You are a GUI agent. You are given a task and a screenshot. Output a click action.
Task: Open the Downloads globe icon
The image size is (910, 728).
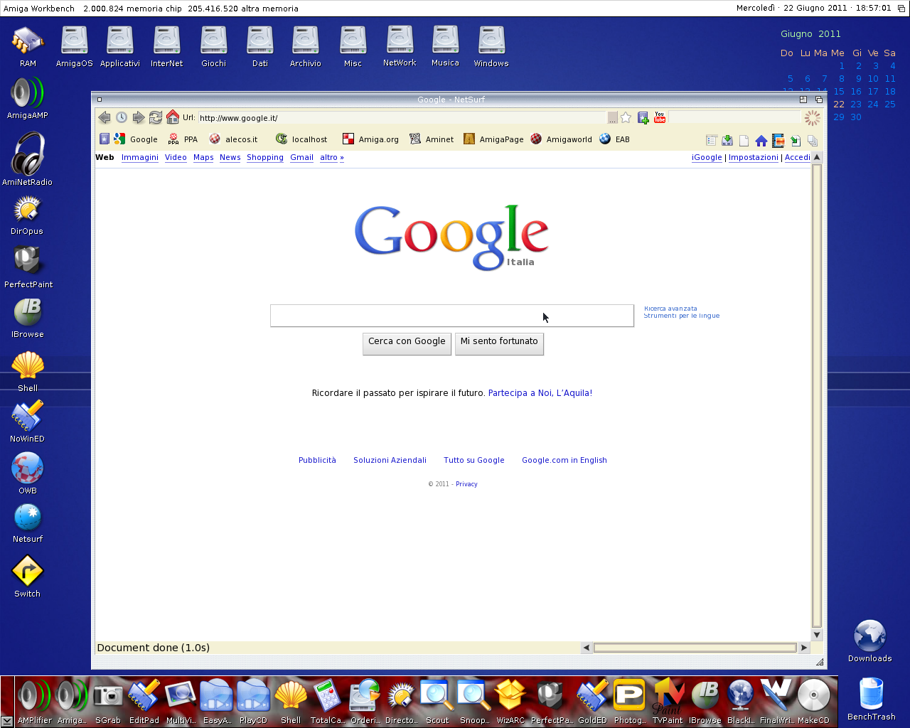(x=869, y=641)
